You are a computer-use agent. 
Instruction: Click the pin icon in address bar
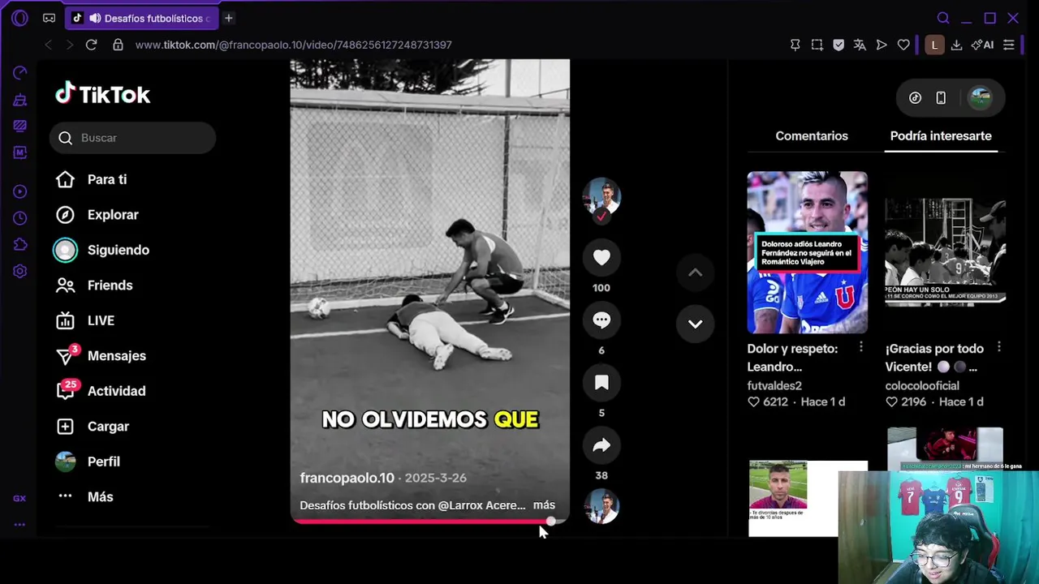[x=795, y=45]
